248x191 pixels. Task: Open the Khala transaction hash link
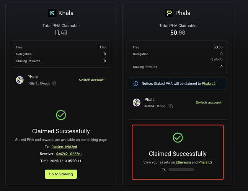(x=64, y=147)
